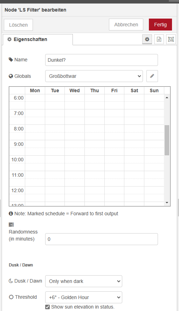This screenshot has height=311, width=179.
Task: Click the Abbrechen button
Action: [x=126, y=25]
